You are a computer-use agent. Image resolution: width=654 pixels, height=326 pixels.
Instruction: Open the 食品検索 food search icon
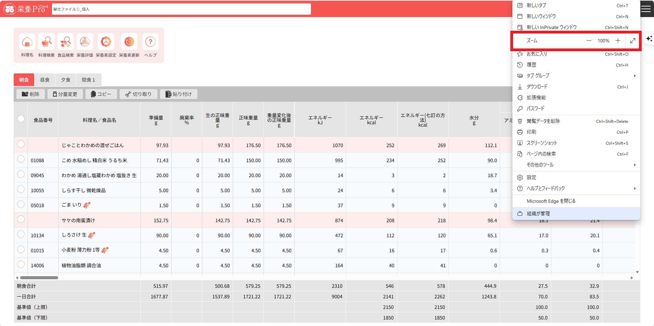65,42
